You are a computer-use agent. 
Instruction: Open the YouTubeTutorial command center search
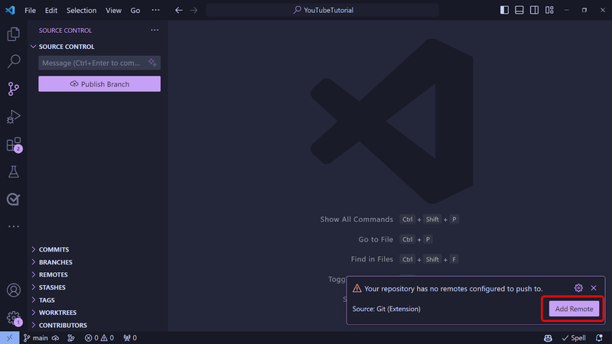point(323,10)
